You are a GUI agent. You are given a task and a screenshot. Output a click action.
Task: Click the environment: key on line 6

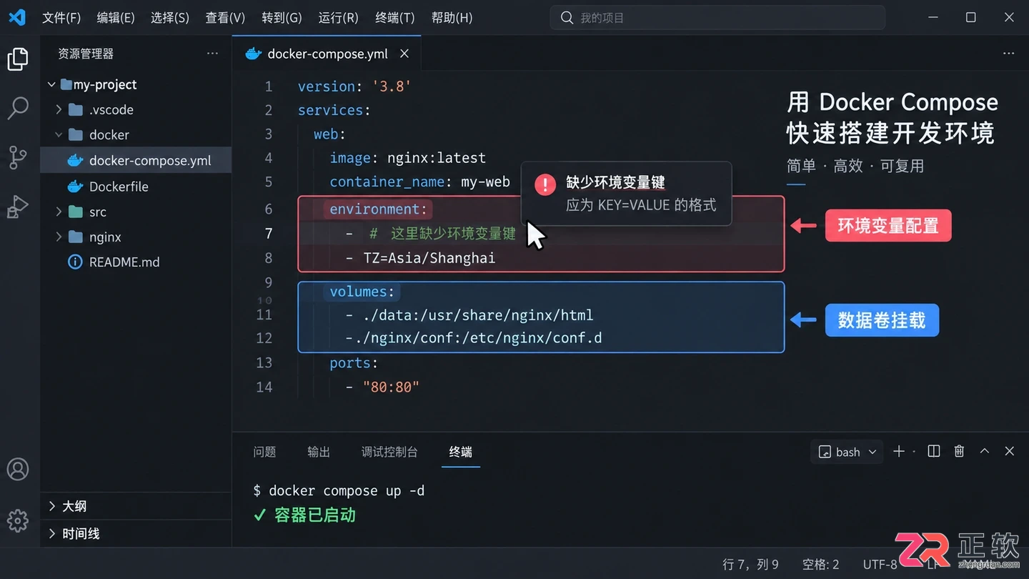378,209
